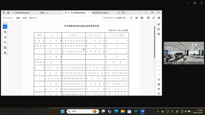The height and width of the screenshot is (115, 205).
Task: Click the 酒造会社名 column header
Action: [95, 35]
